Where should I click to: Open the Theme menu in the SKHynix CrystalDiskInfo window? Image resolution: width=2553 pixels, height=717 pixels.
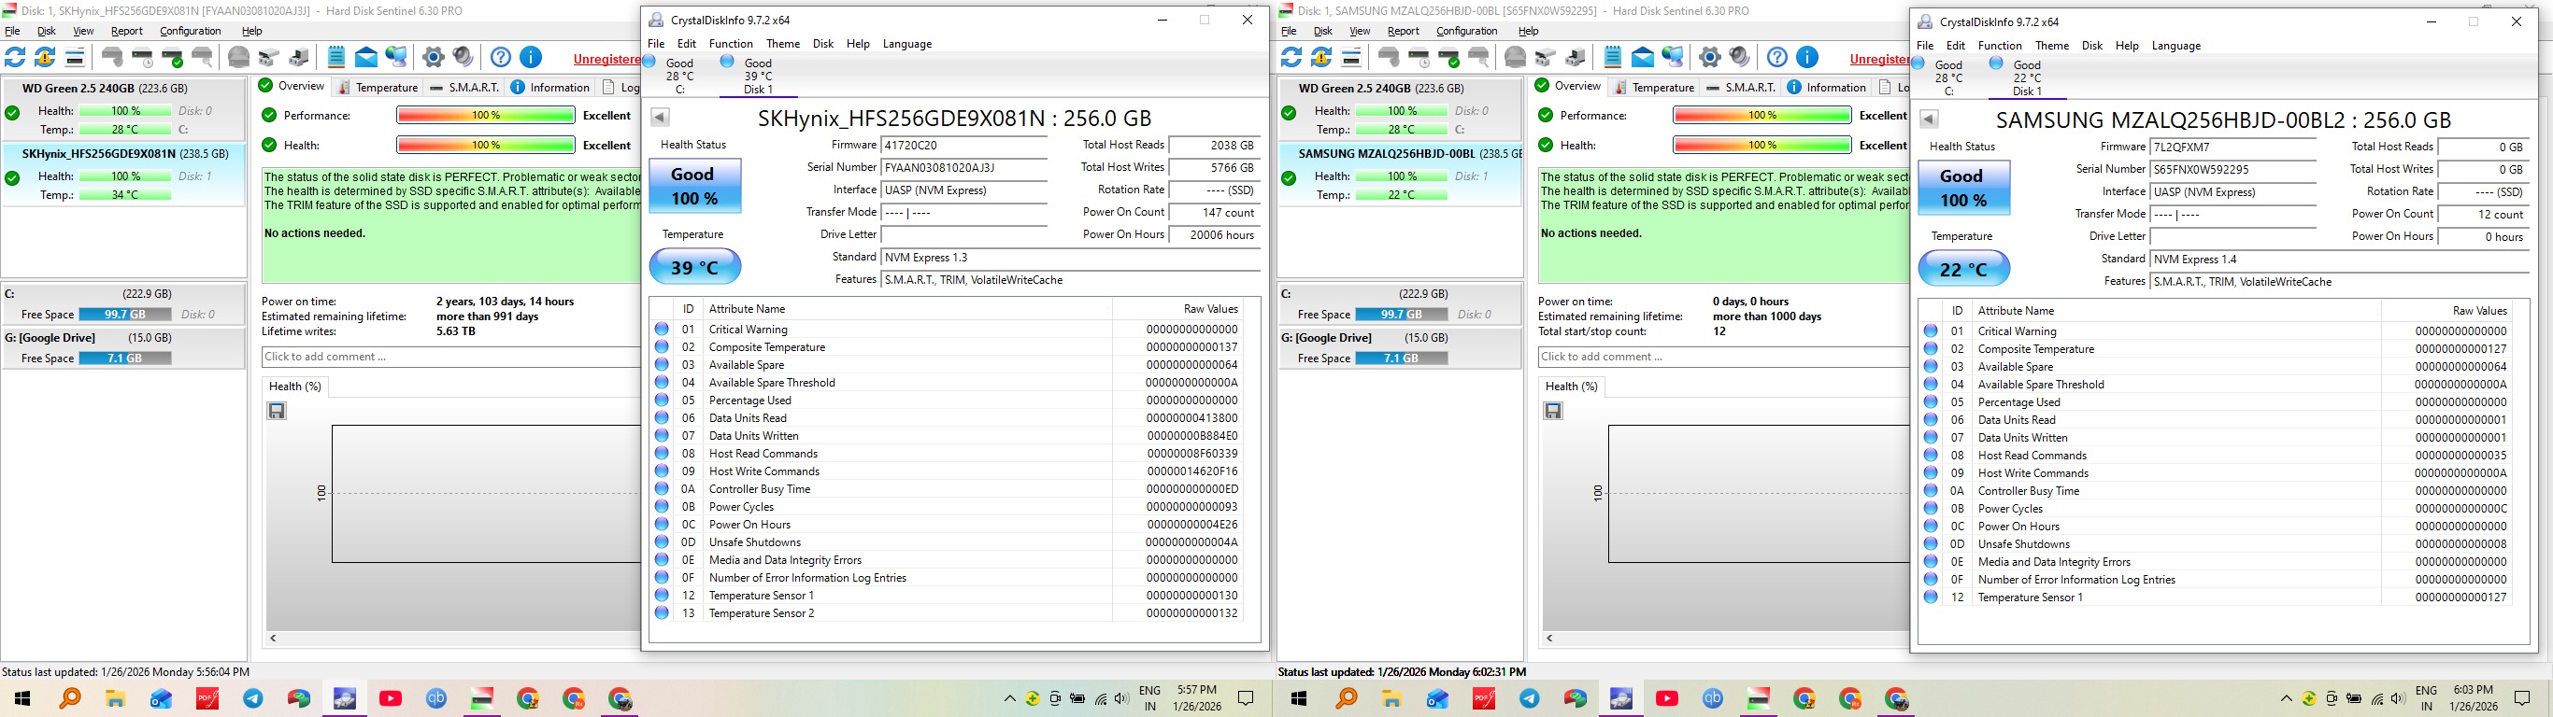click(x=782, y=44)
